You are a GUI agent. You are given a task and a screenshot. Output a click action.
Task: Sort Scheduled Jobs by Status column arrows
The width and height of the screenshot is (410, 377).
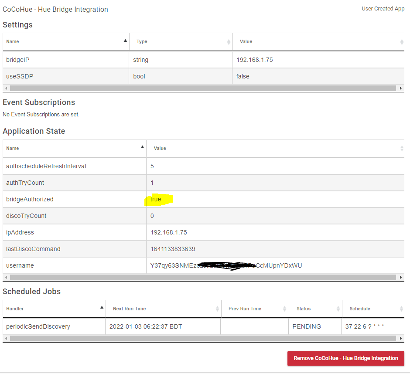[x=338, y=309]
